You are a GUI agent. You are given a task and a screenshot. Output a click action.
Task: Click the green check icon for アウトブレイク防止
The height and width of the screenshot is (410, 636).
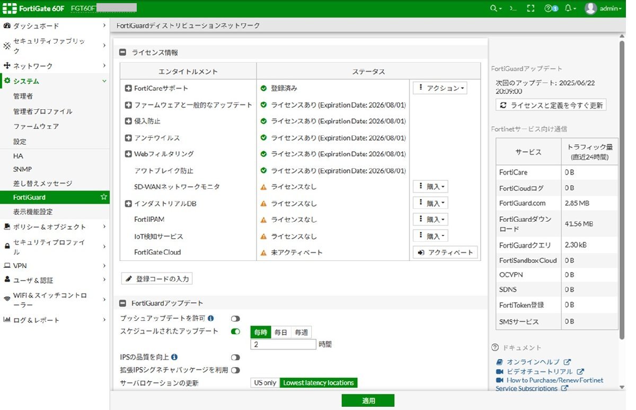point(263,171)
